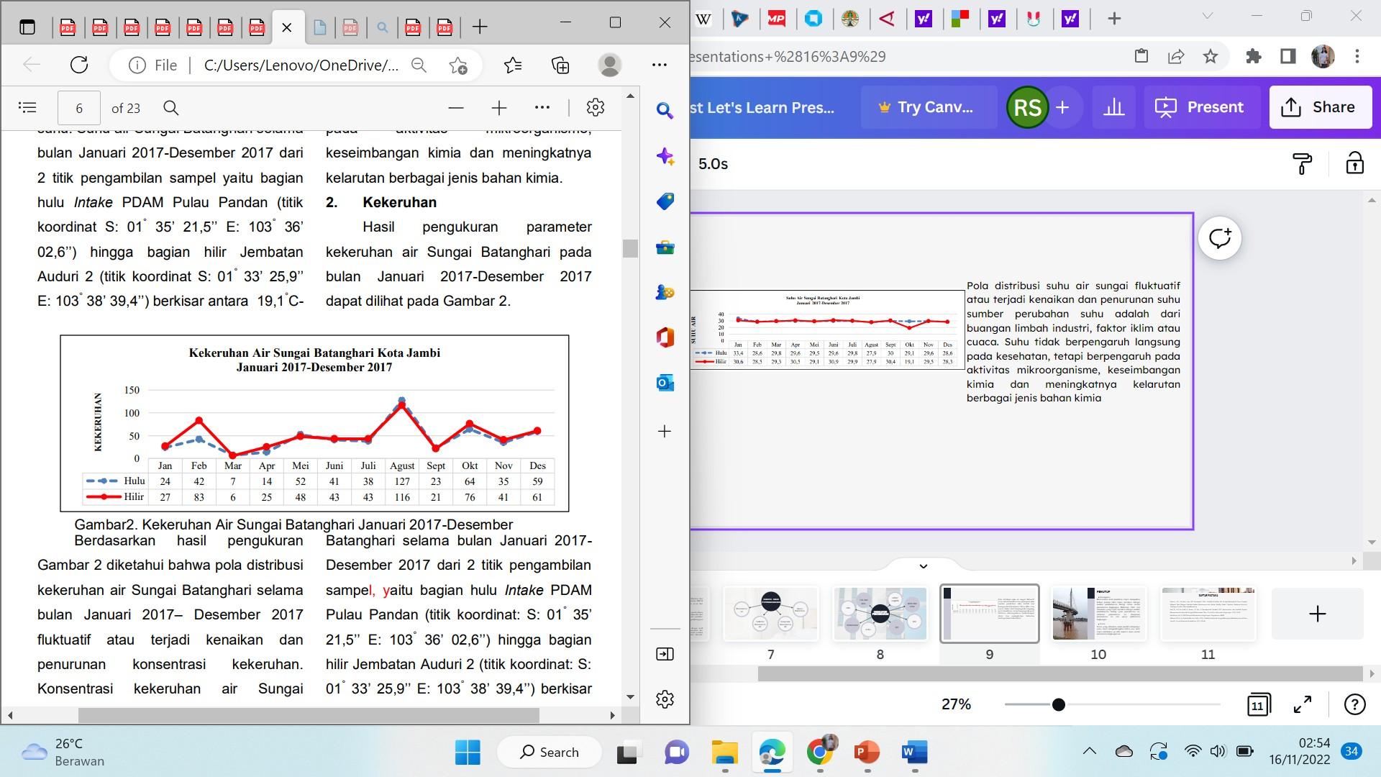
Task: Open Outlook in Edge sidebar
Action: 665,383
